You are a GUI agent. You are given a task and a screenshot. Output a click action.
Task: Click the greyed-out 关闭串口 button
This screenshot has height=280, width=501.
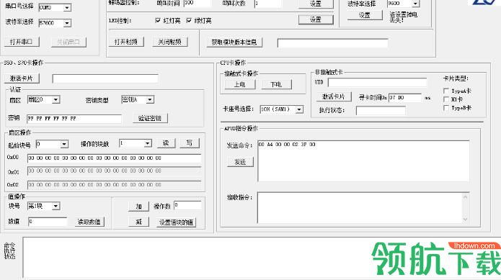[x=68, y=42]
